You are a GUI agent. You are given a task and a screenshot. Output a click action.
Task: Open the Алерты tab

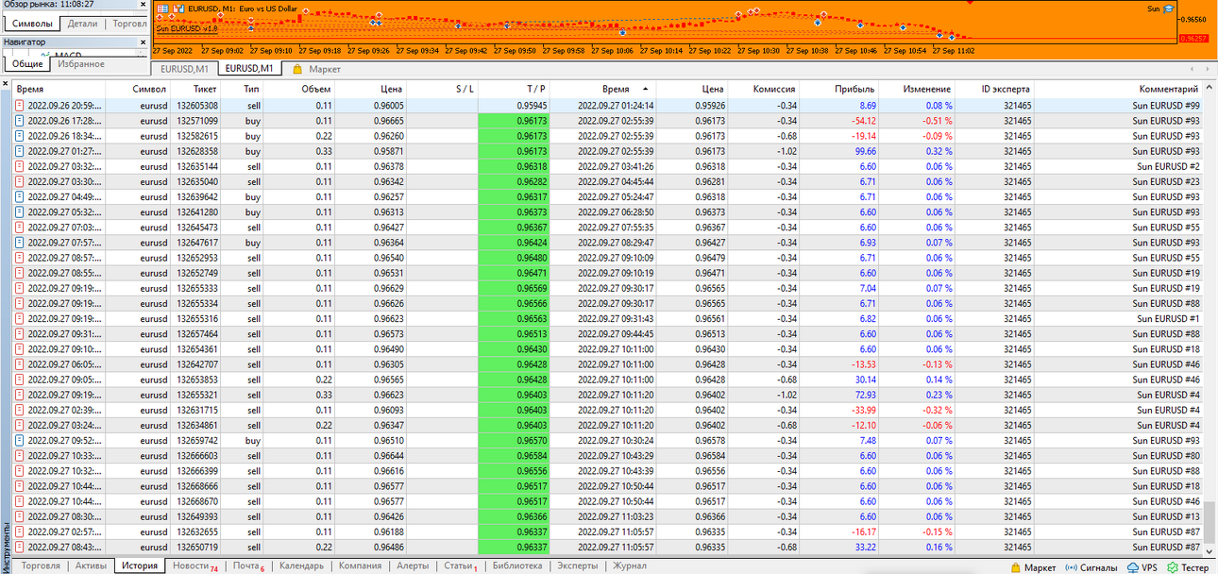pos(413,566)
